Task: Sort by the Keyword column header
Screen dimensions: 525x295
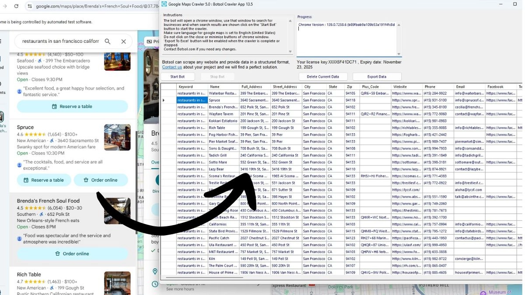Action: point(192,87)
